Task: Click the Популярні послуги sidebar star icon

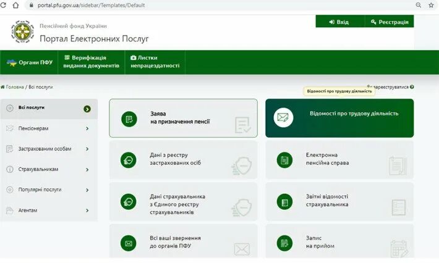Action: point(10,190)
